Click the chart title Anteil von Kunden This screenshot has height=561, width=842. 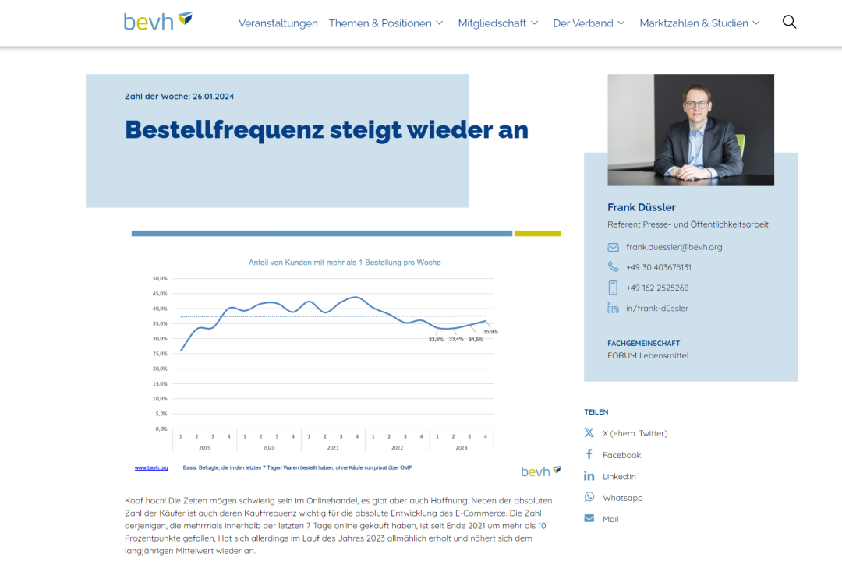click(x=345, y=263)
